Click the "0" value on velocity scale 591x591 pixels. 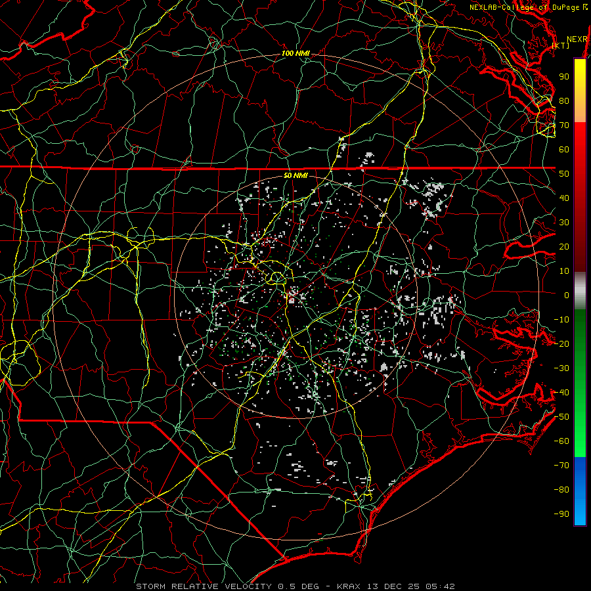tap(567, 295)
